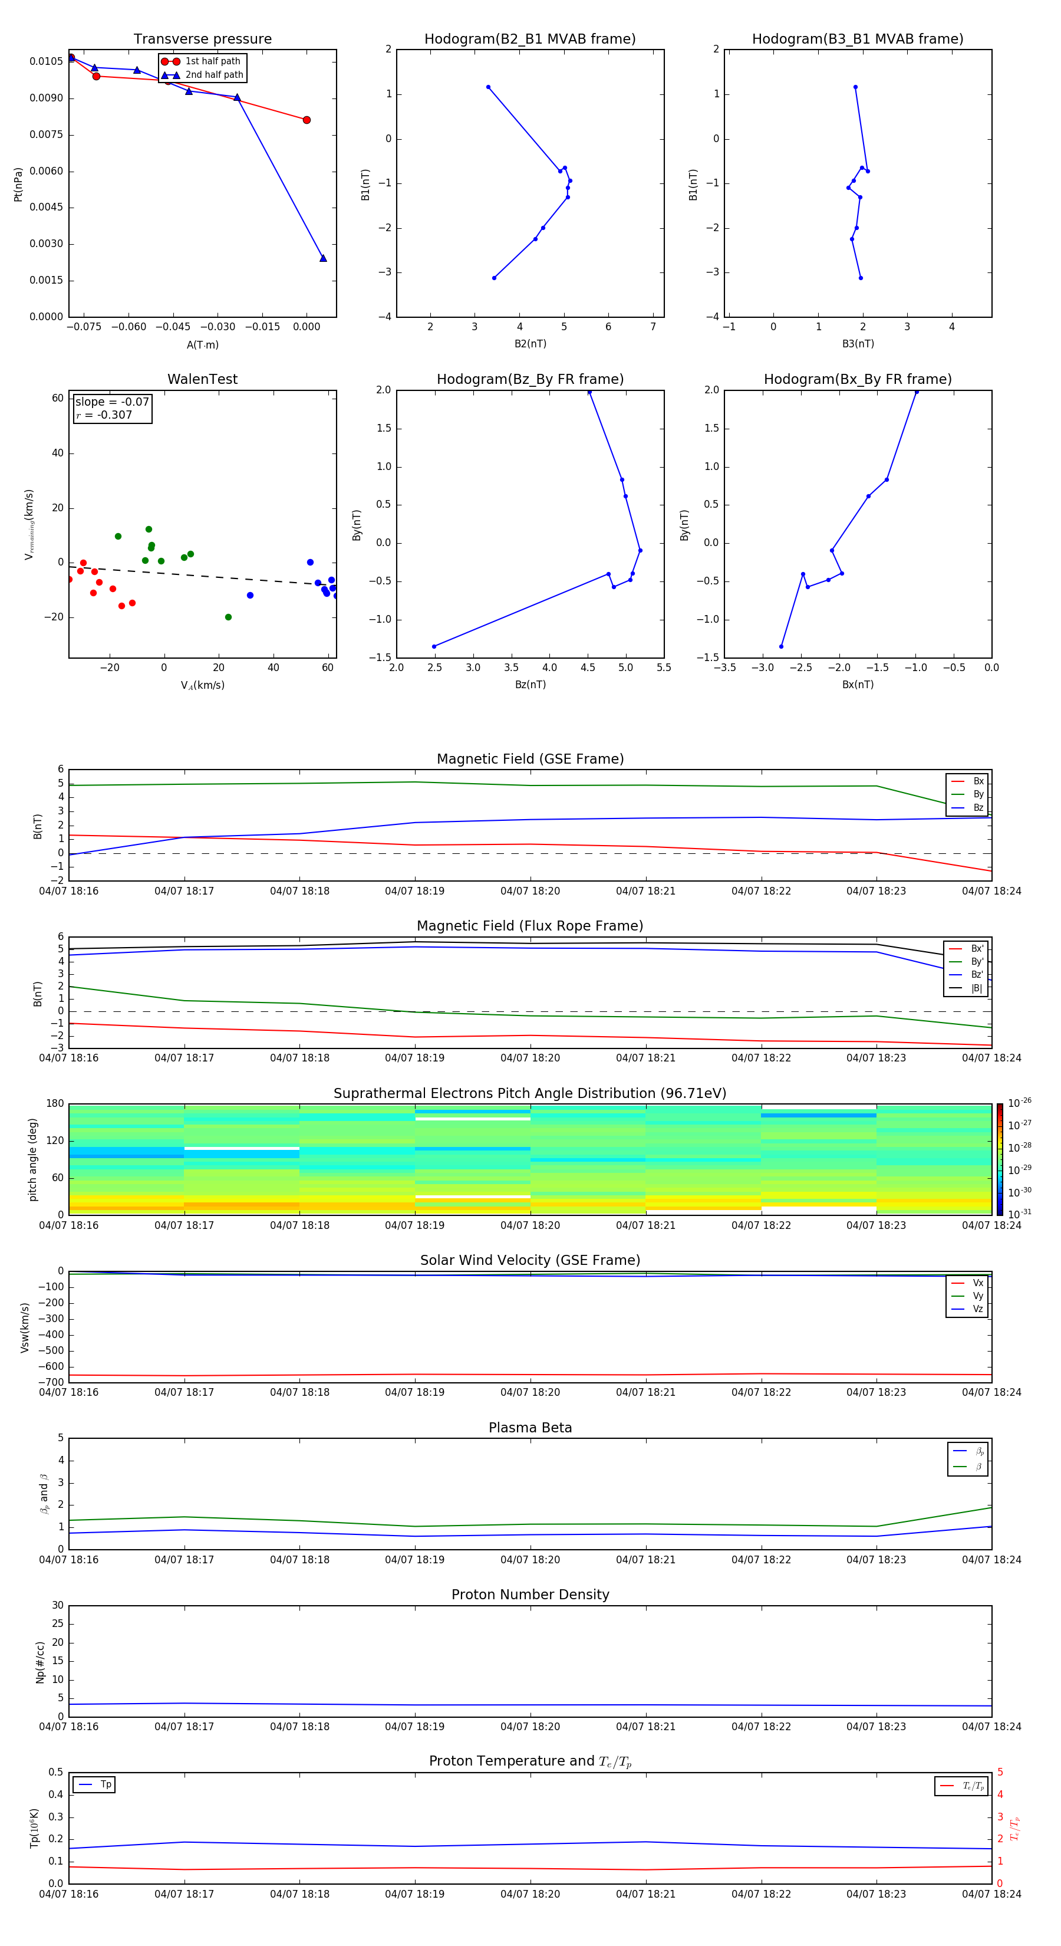Click the 'Vsw(km/s)' y-axis label
The height and width of the screenshot is (1946, 1061).
(x=24, y=1327)
